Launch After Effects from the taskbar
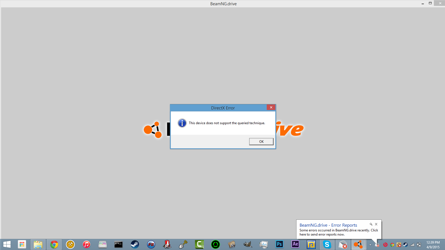445x250 pixels. point(295,244)
